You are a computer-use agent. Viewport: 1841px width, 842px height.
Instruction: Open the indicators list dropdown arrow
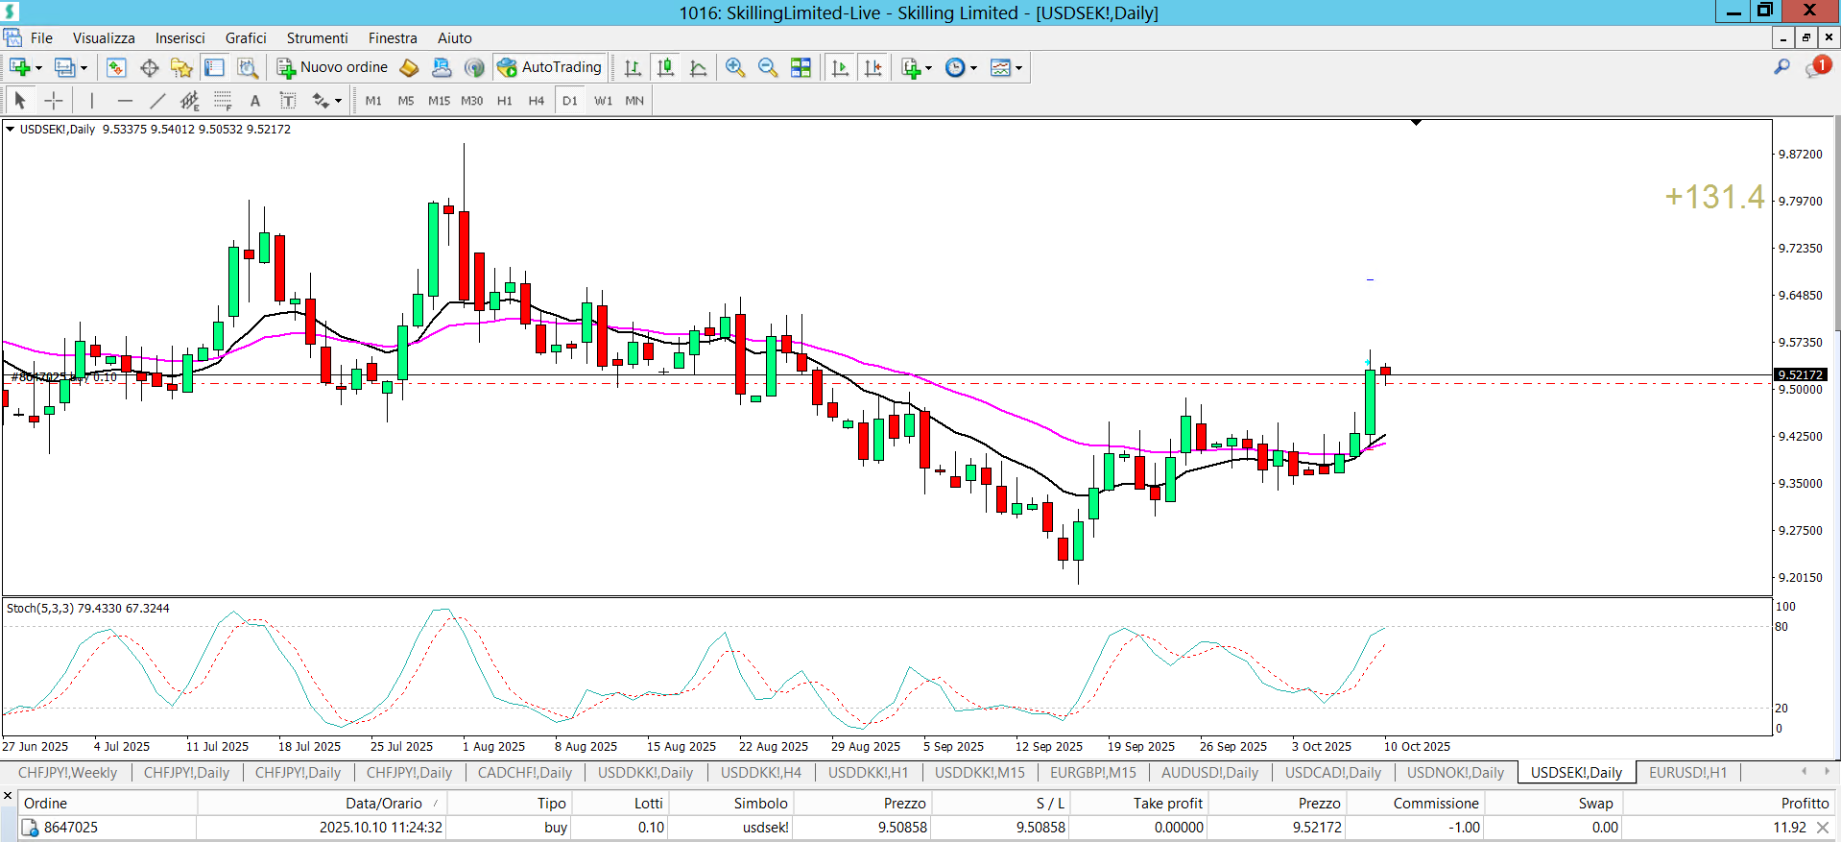928,68
